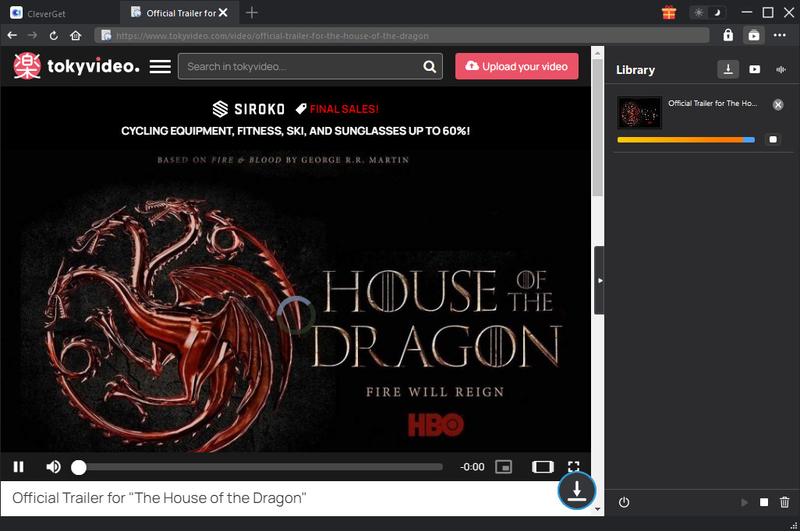Image resolution: width=800 pixels, height=531 pixels.
Task: Go to the browser home page
Action: 76,35
